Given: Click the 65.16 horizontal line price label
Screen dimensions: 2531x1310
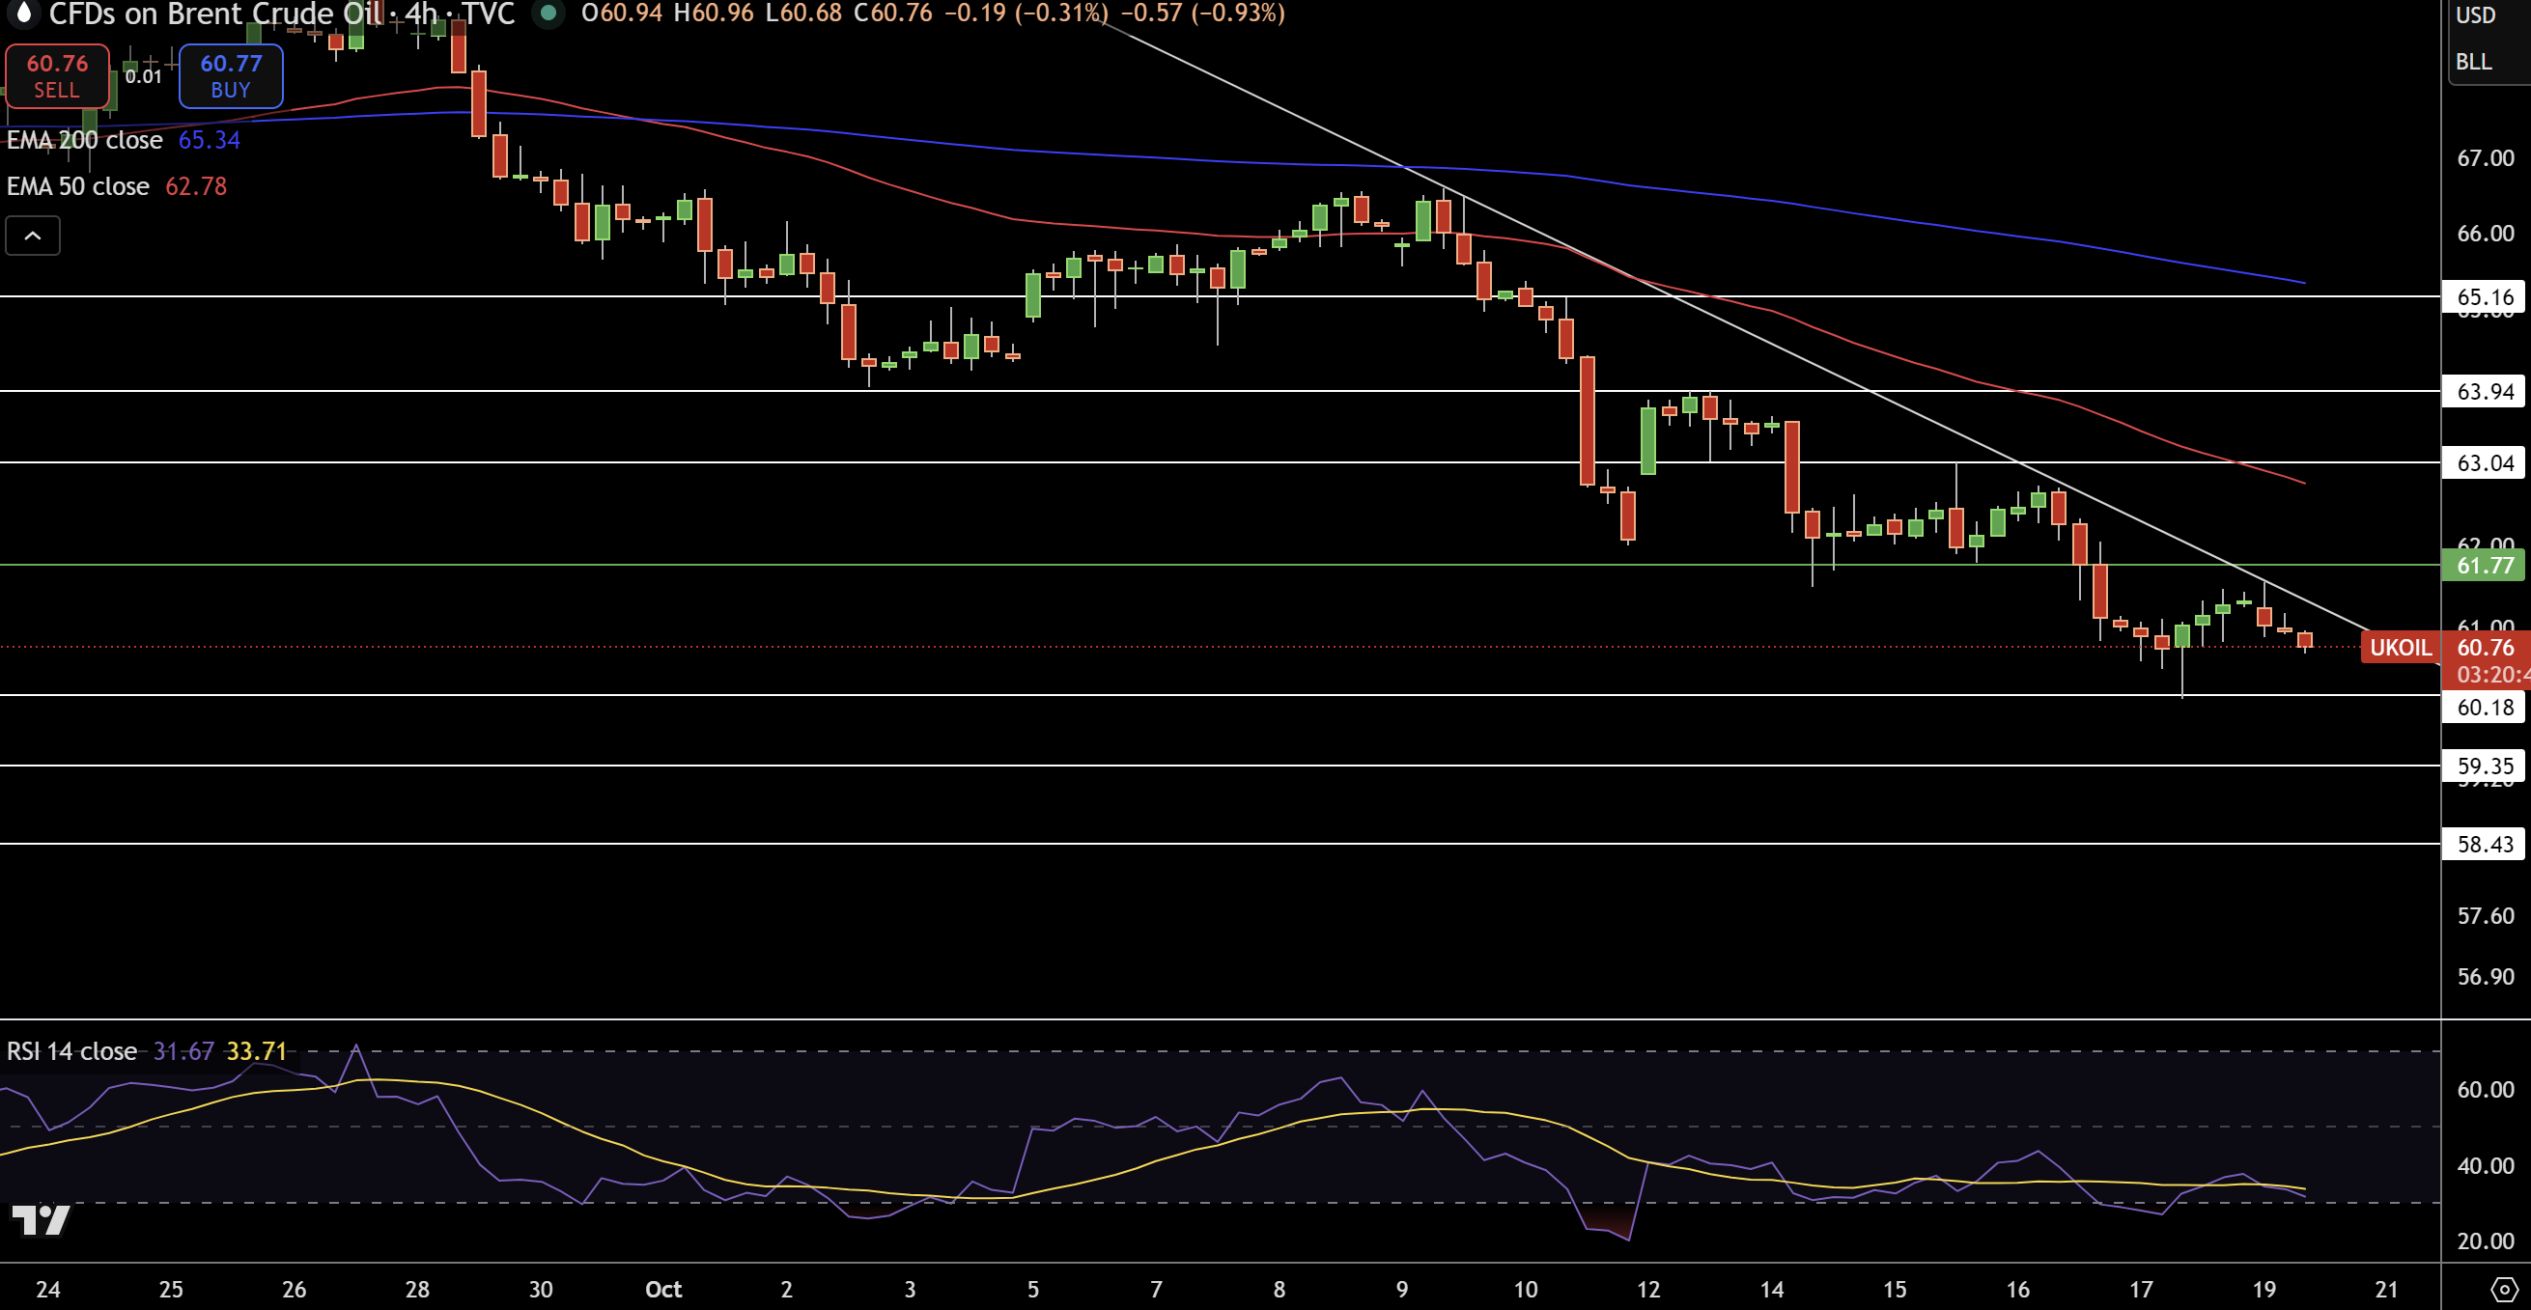Looking at the screenshot, I should (2484, 296).
